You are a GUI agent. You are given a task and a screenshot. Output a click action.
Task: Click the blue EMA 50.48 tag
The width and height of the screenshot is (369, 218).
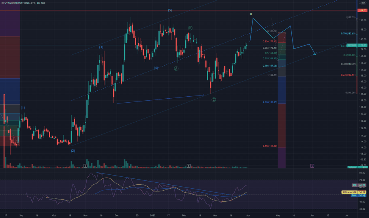pyautogui.click(x=359, y=195)
